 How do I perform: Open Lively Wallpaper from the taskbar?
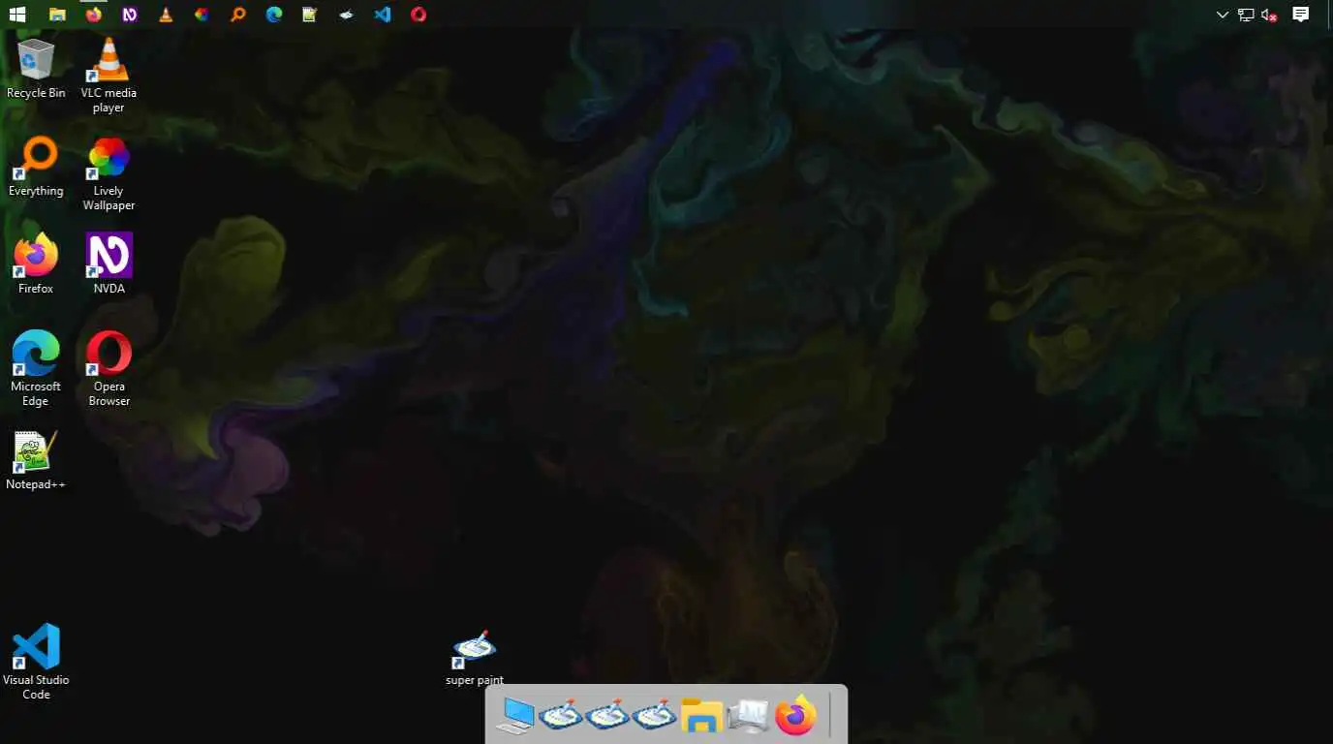click(201, 15)
